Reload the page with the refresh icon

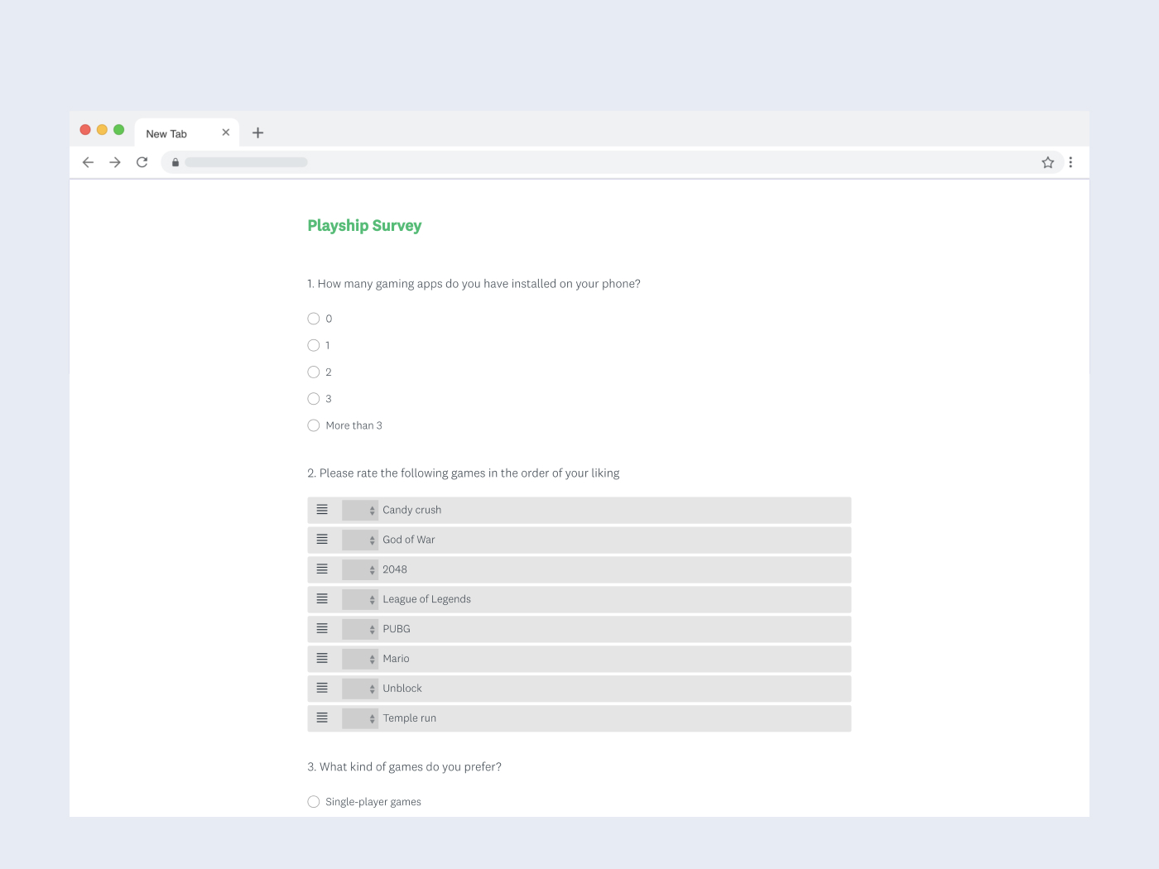coord(142,162)
